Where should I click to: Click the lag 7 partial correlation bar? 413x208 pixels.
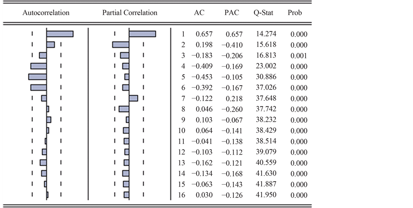pos(134,98)
